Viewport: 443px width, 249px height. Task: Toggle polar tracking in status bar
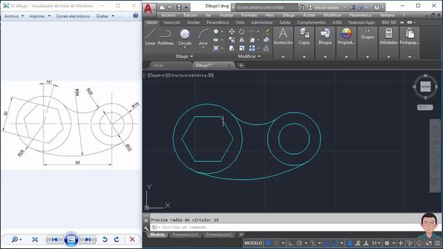299,243
